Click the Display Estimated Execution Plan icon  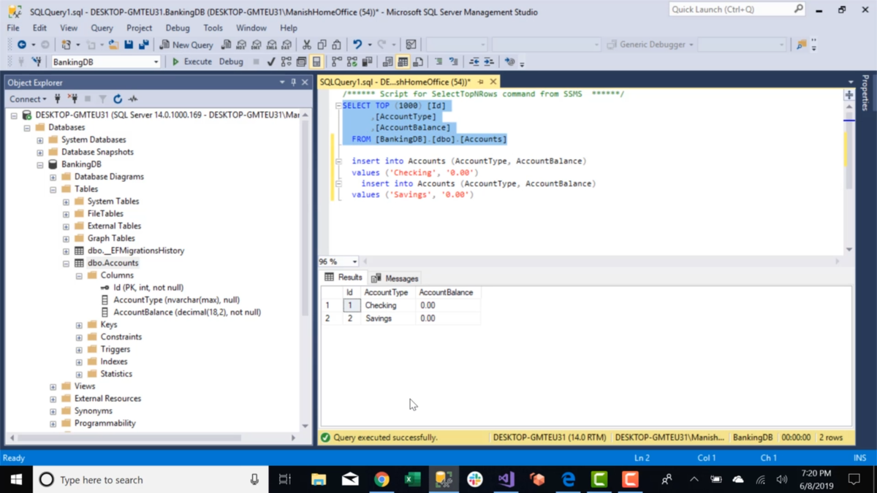[x=286, y=62]
